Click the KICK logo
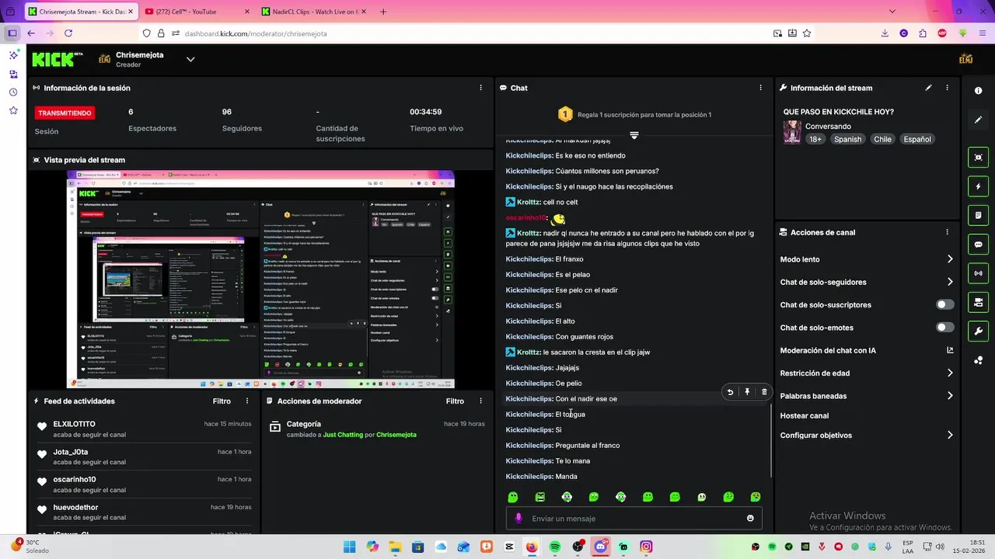The image size is (995, 559). coord(58,59)
